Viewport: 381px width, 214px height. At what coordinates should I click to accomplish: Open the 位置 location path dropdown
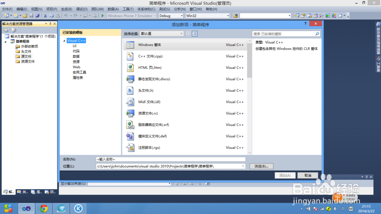(x=243, y=166)
